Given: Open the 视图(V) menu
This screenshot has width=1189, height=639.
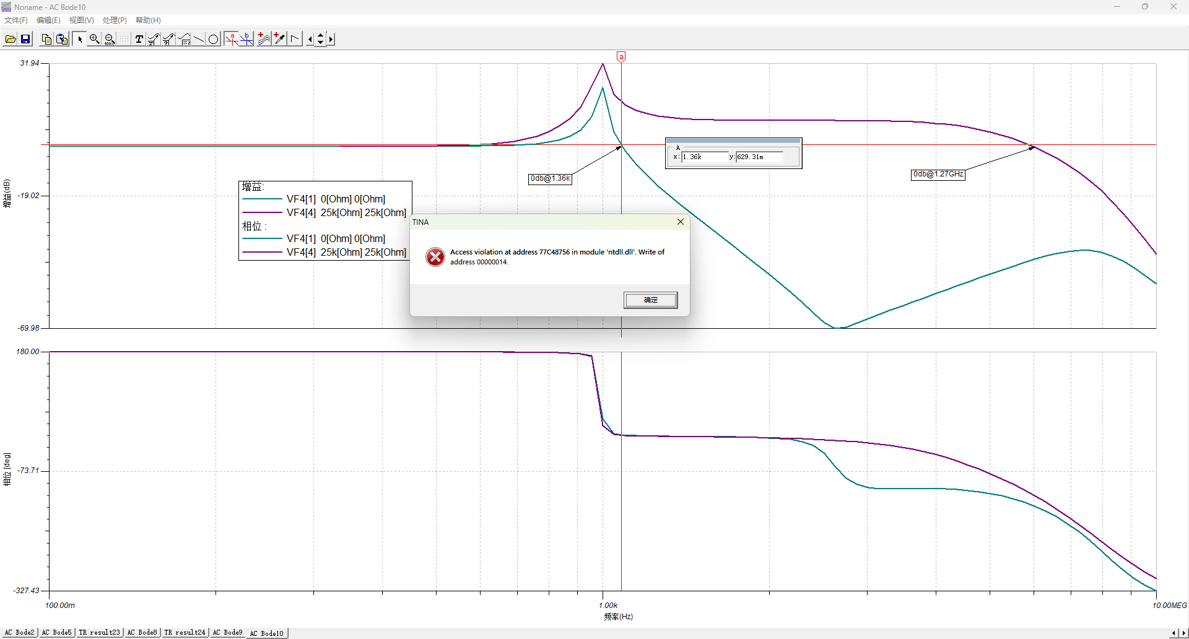Looking at the screenshot, I should point(81,20).
